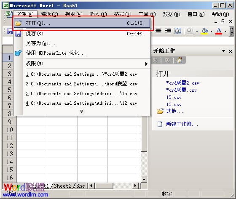The width and height of the screenshot is (236, 199).
Task: Click the merge and center toolbar icon
Action: pos(178,31)
